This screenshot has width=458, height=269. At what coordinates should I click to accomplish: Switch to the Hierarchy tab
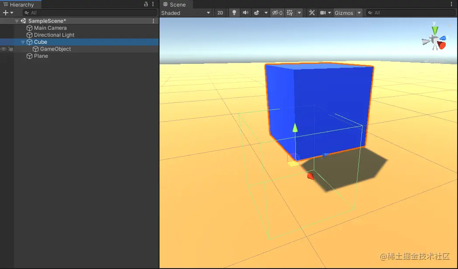click(x=21, y=4)
